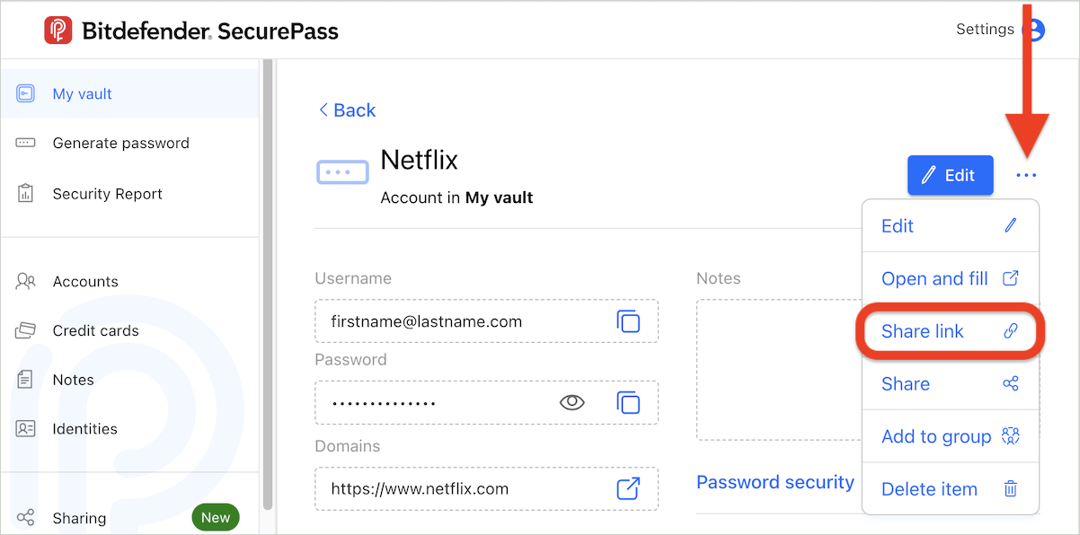Click the sidebar vertical scrollbar

pyautogui.click(x=267, y=285)
